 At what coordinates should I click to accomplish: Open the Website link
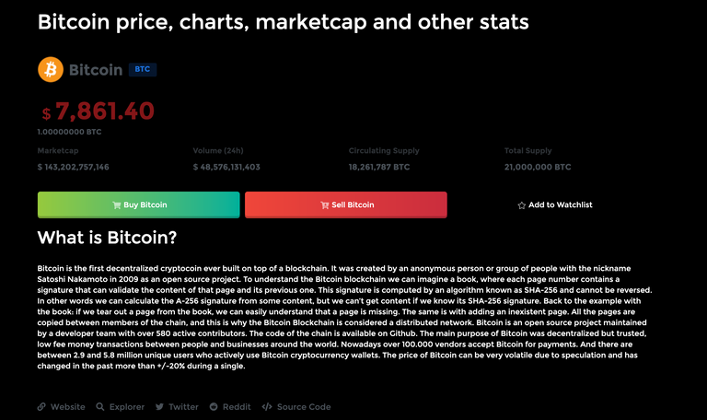67,406
